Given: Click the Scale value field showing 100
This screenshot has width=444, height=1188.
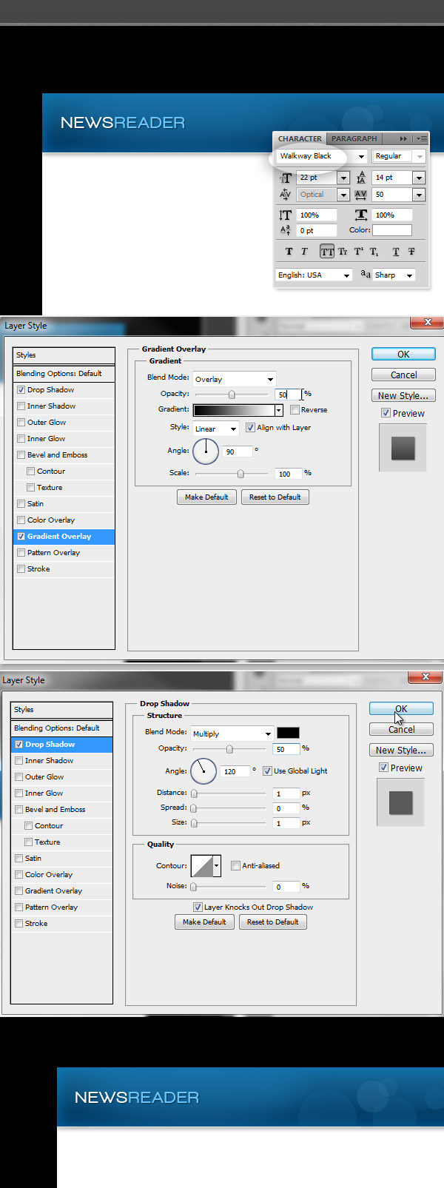Looking at the screenshot, I should [288, 473].
